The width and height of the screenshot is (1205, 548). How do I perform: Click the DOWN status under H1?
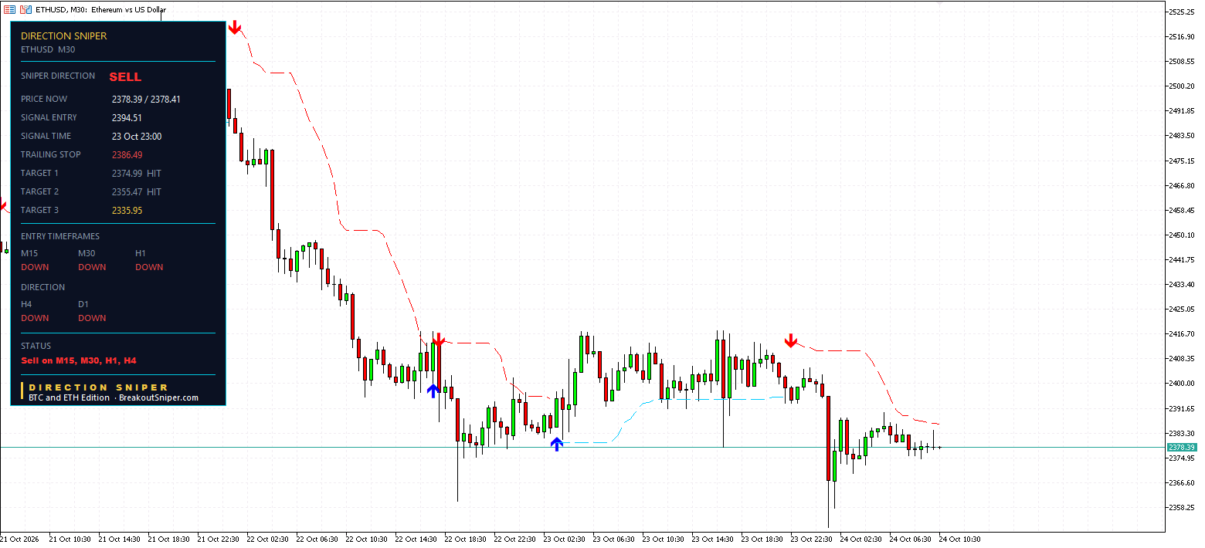149,267
